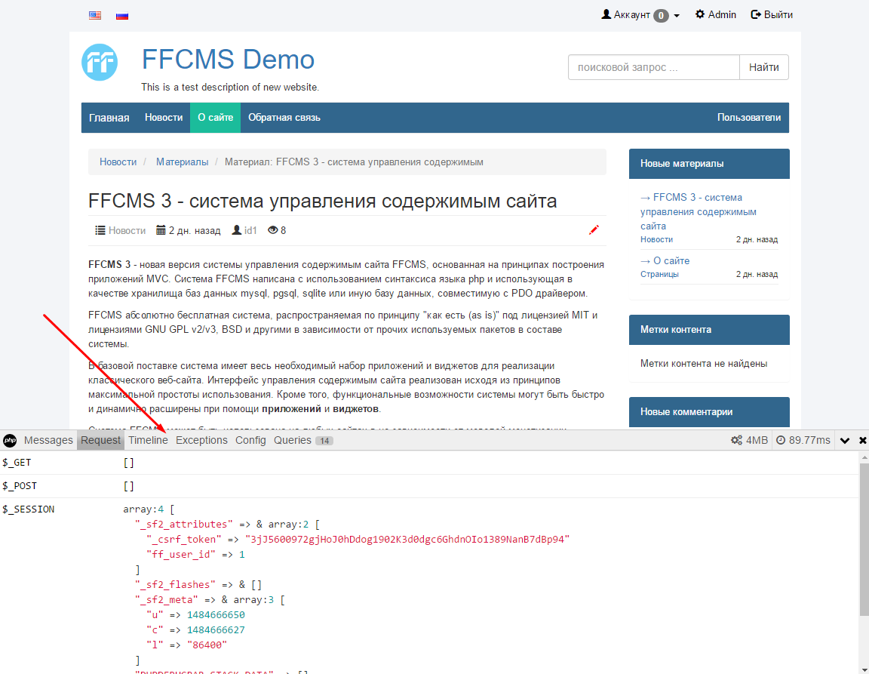Open the Пользователи menu item
The width and height of the screenshot is (869, 674).
tap(749, 118)
